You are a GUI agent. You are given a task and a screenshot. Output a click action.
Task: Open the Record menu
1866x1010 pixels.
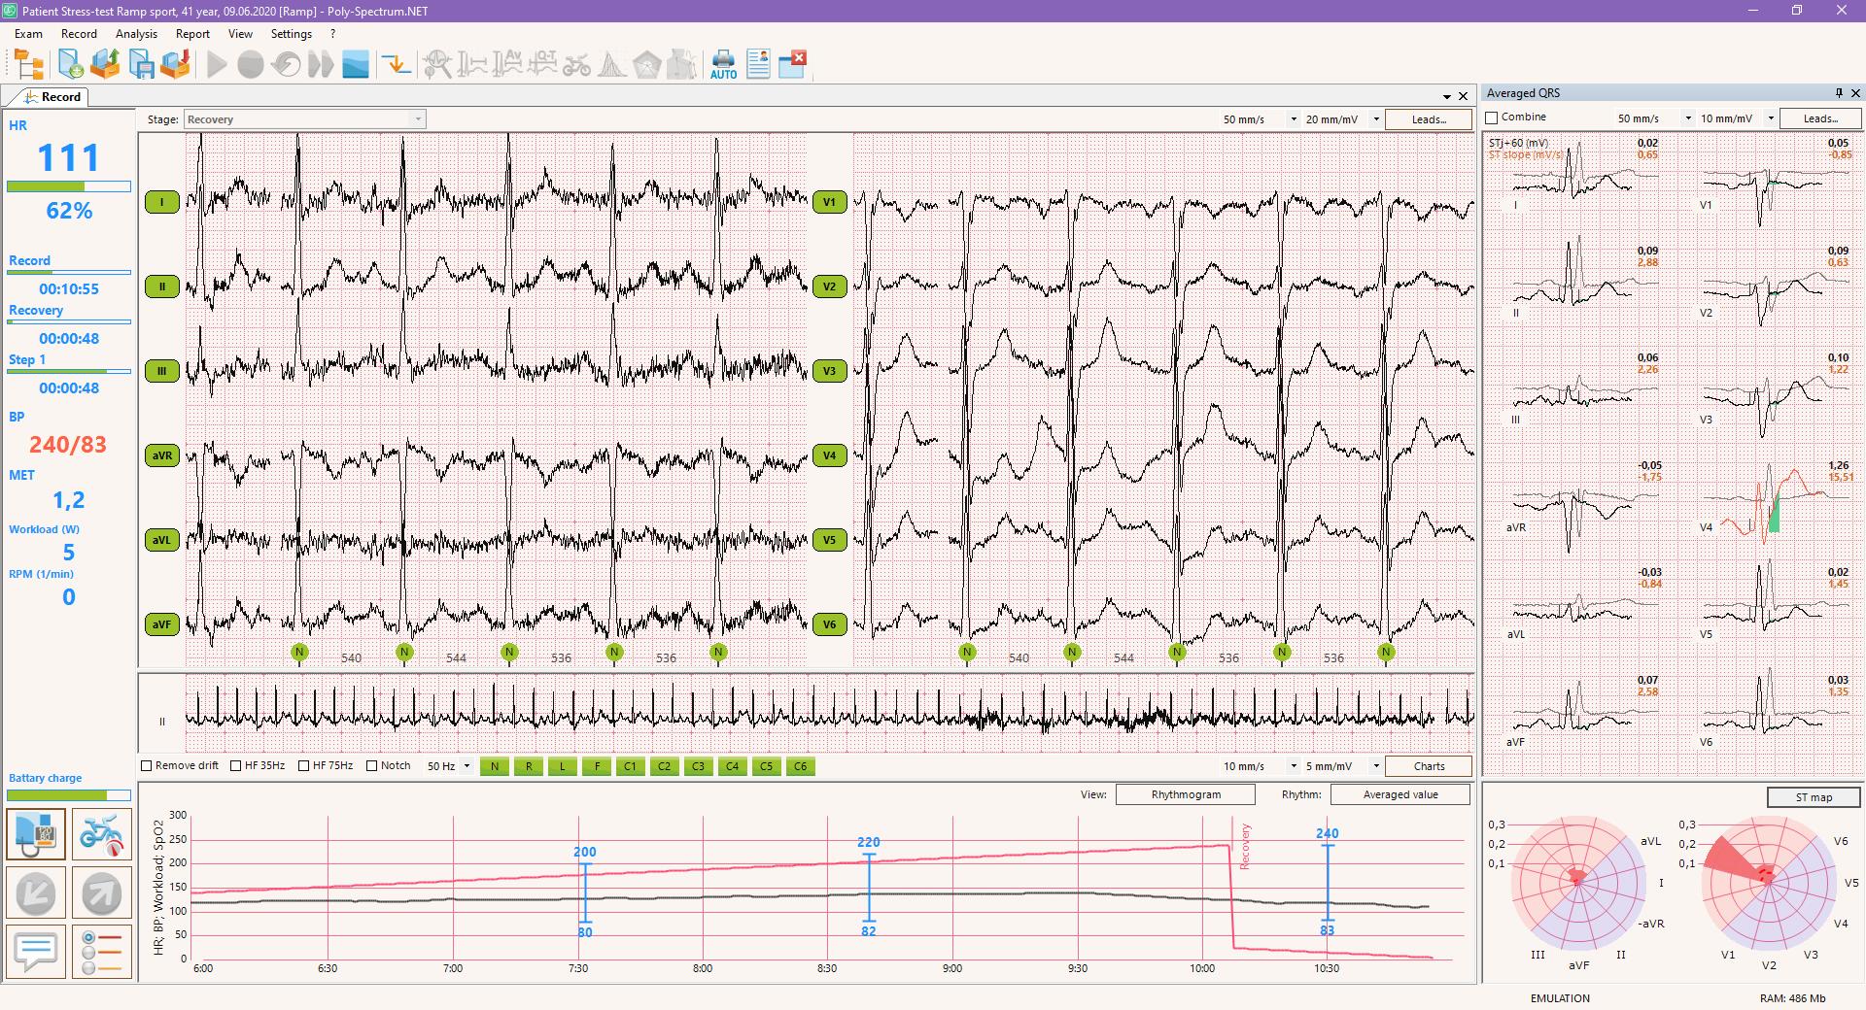[79, 34]
